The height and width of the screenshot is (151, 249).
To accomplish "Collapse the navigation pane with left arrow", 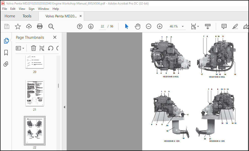I will coord(64,107).
